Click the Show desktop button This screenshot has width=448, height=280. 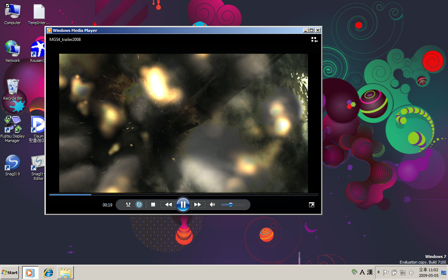(444, 272)
